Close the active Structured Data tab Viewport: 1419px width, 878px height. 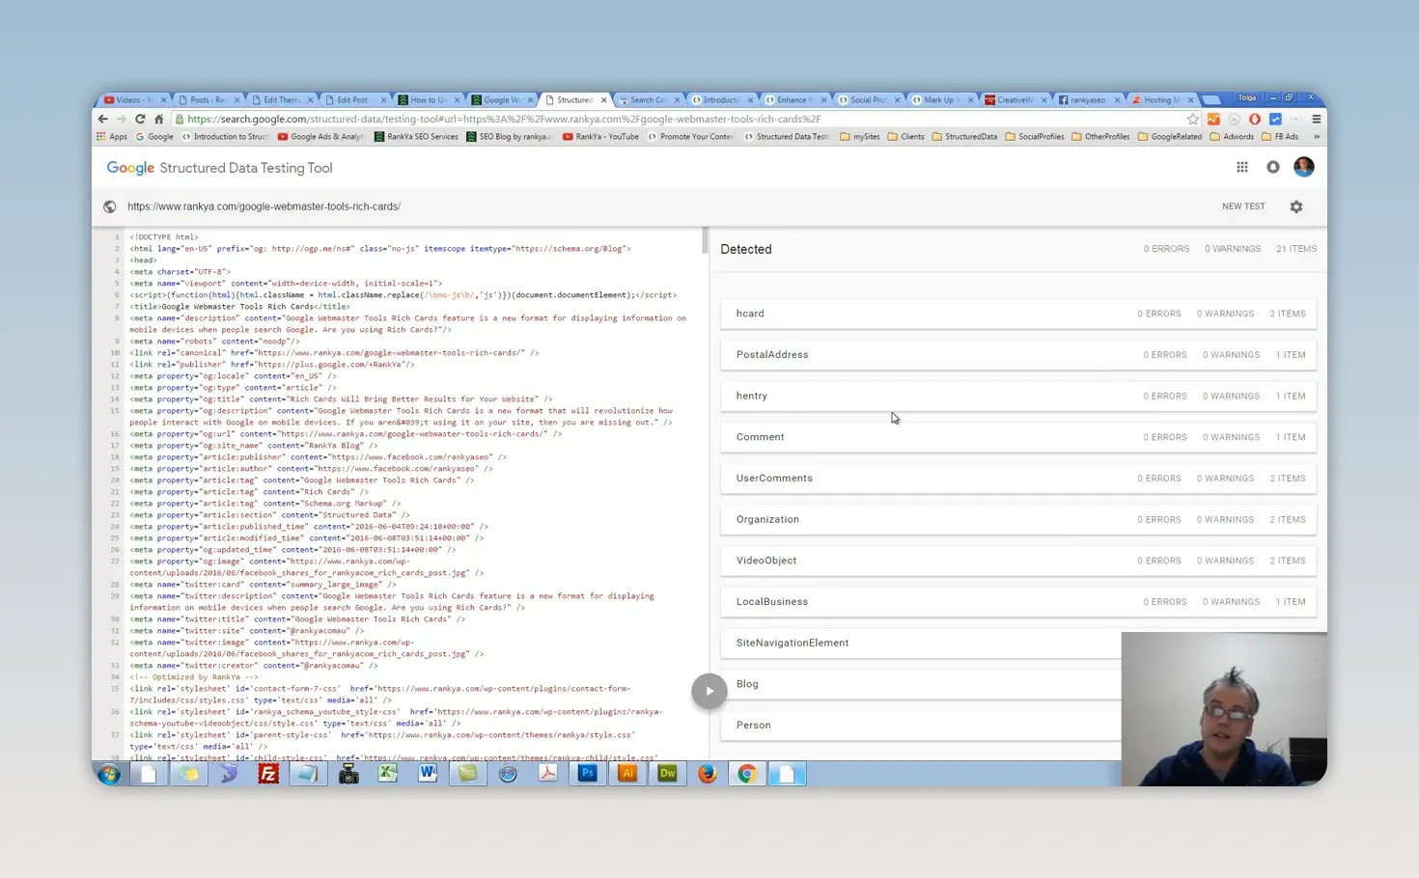click(x=604, y=99)
